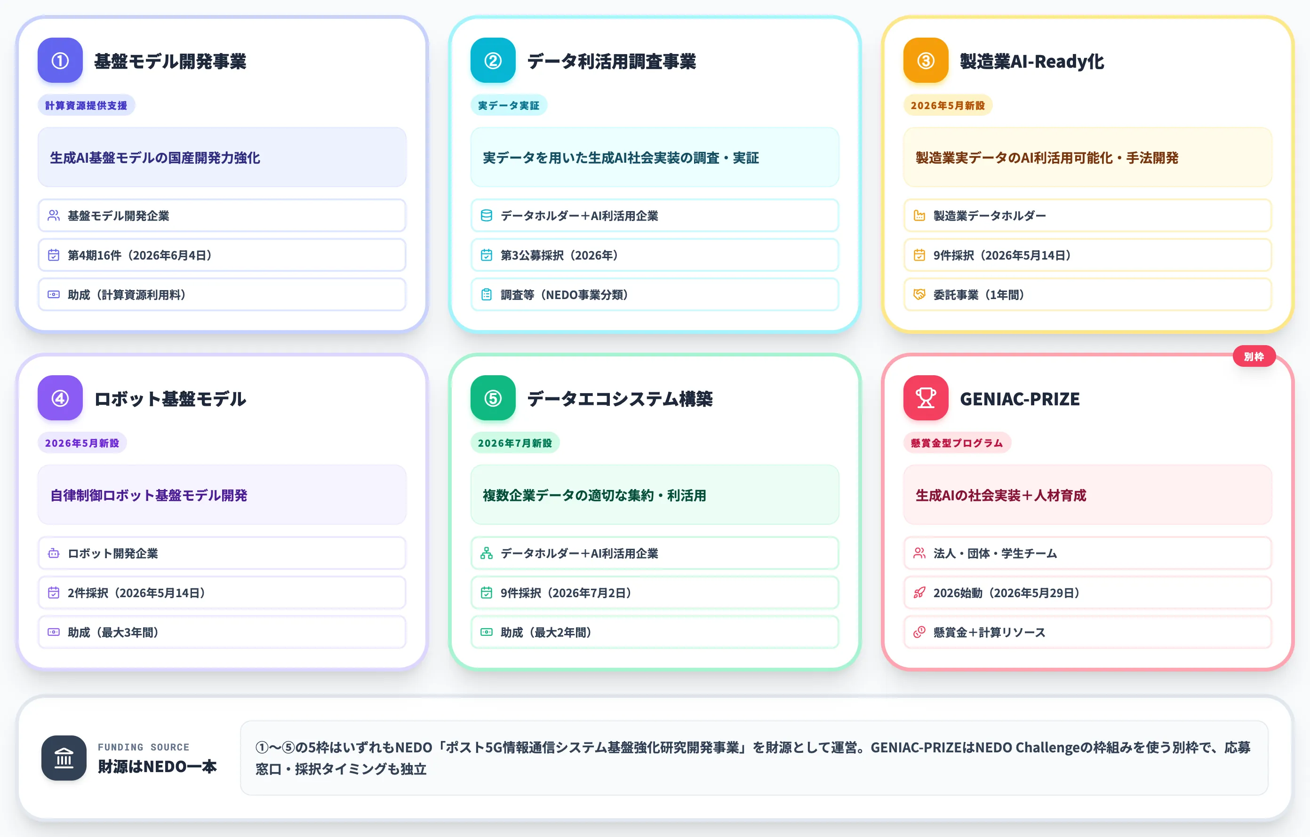Click the banknote icon beside 助成（最大2年間）
The image size is (1310, 837).
coord(487,632)
